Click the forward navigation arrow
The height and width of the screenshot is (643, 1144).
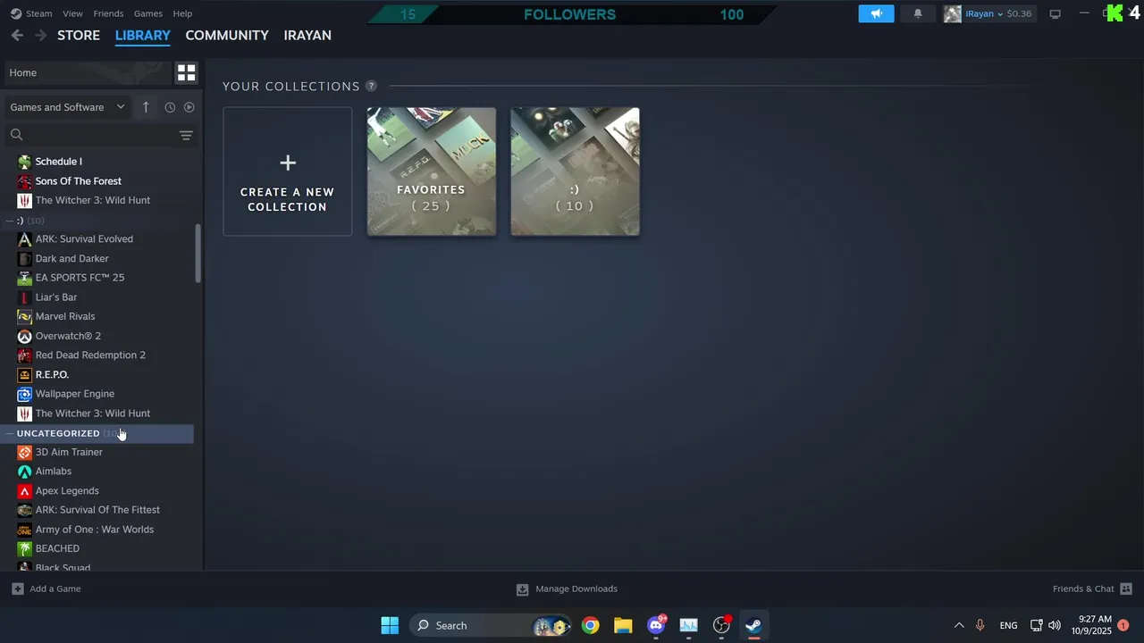click(x=40, y=35)
